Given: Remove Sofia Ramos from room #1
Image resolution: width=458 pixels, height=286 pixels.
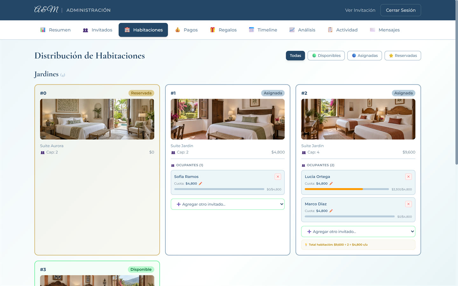Looking at the screenshot, I should 278,177.
